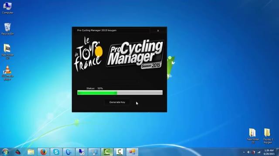The image size is (279, 156).
Task: Select the Payday 2 Keygen folder
Action: coord(268,136)
